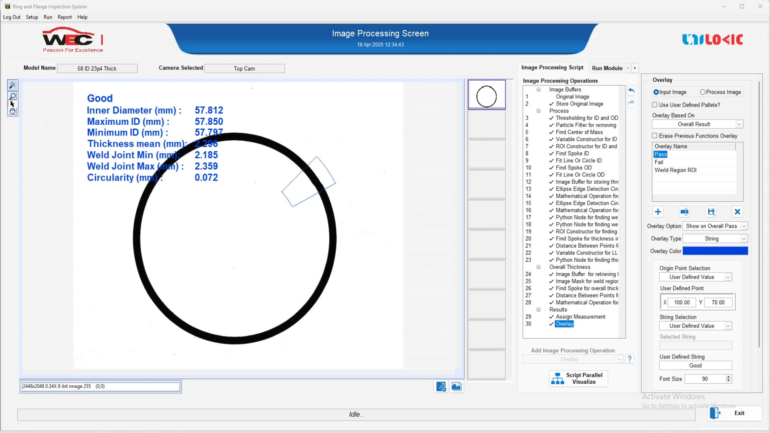Collapse the Overall Thickness tree group
Viewport: 770px width, 433px height.
539,267
